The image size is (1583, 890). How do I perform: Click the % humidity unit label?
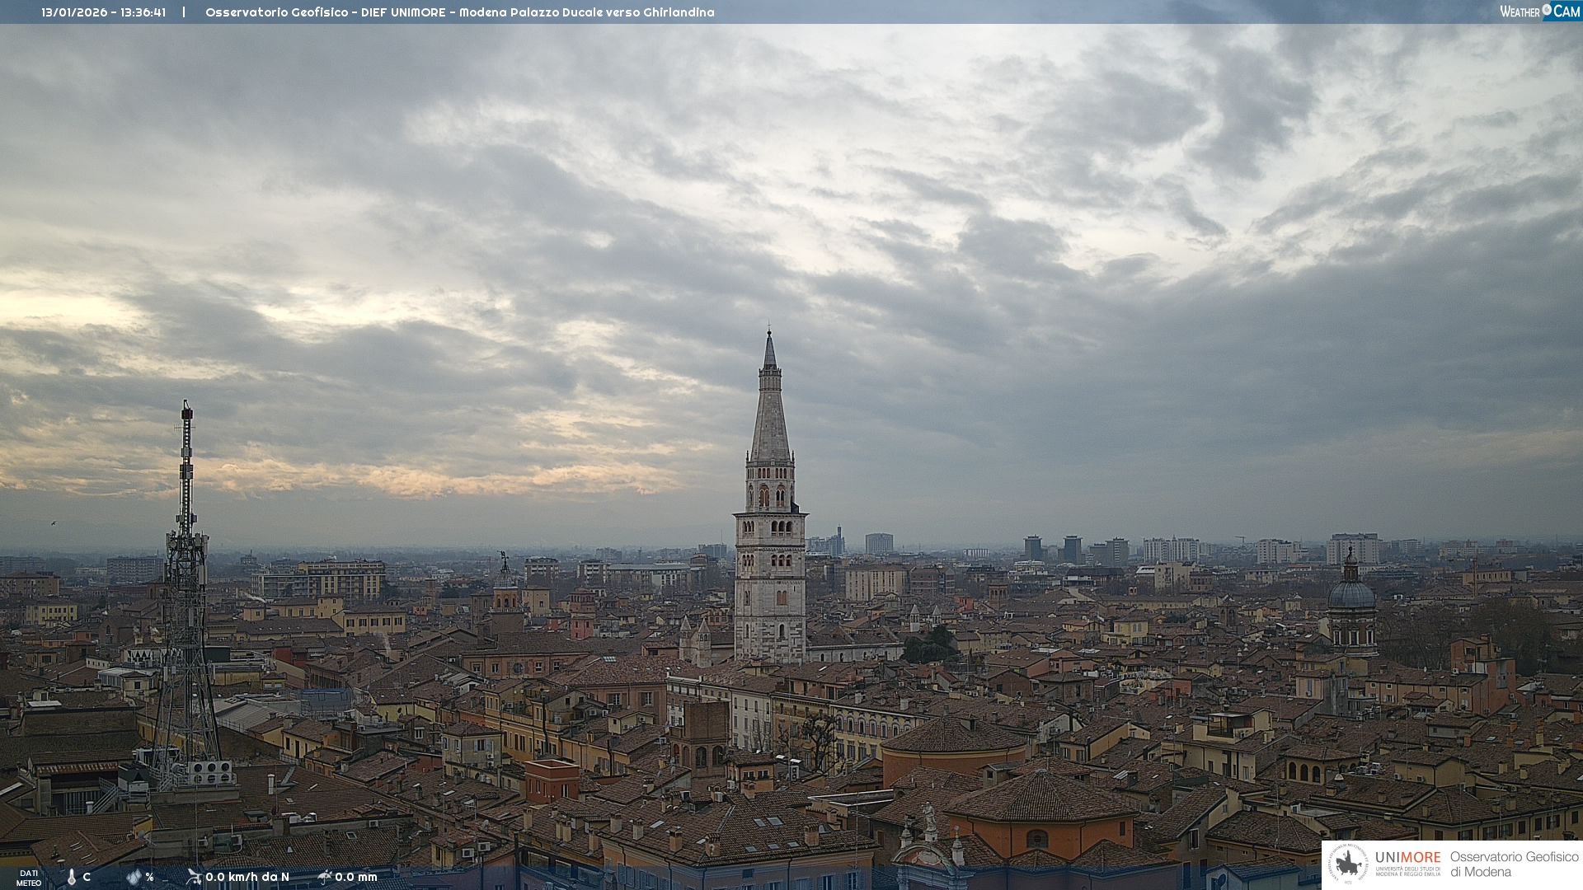click(149, 877)
